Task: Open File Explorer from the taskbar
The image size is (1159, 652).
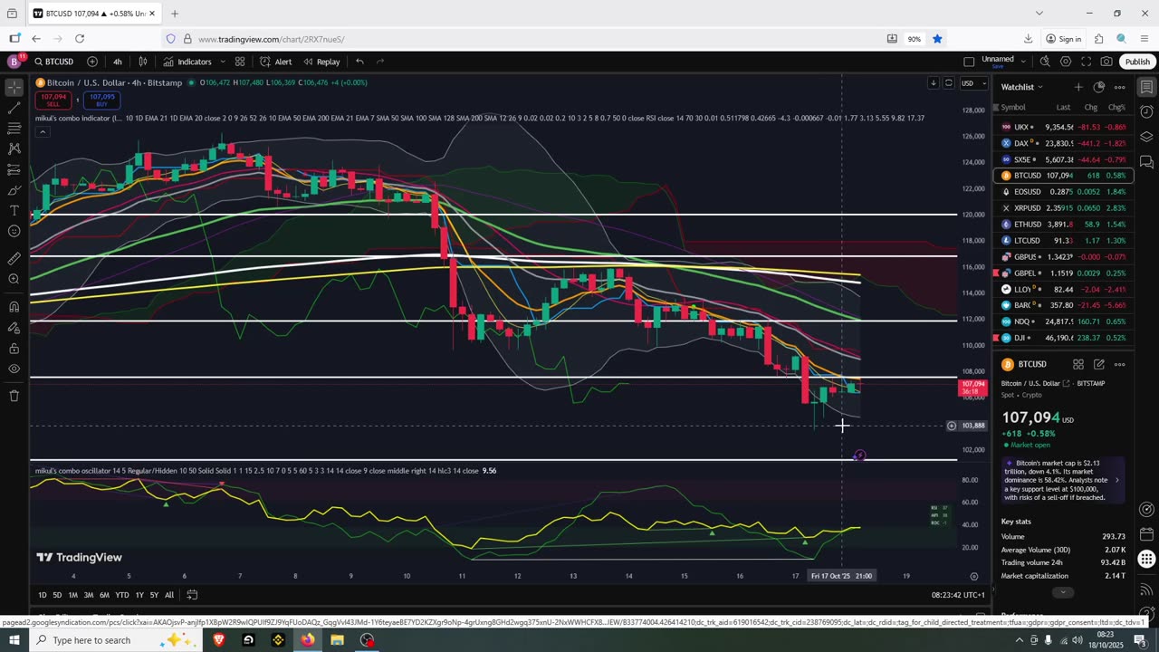Action: [x=337, y=640]
